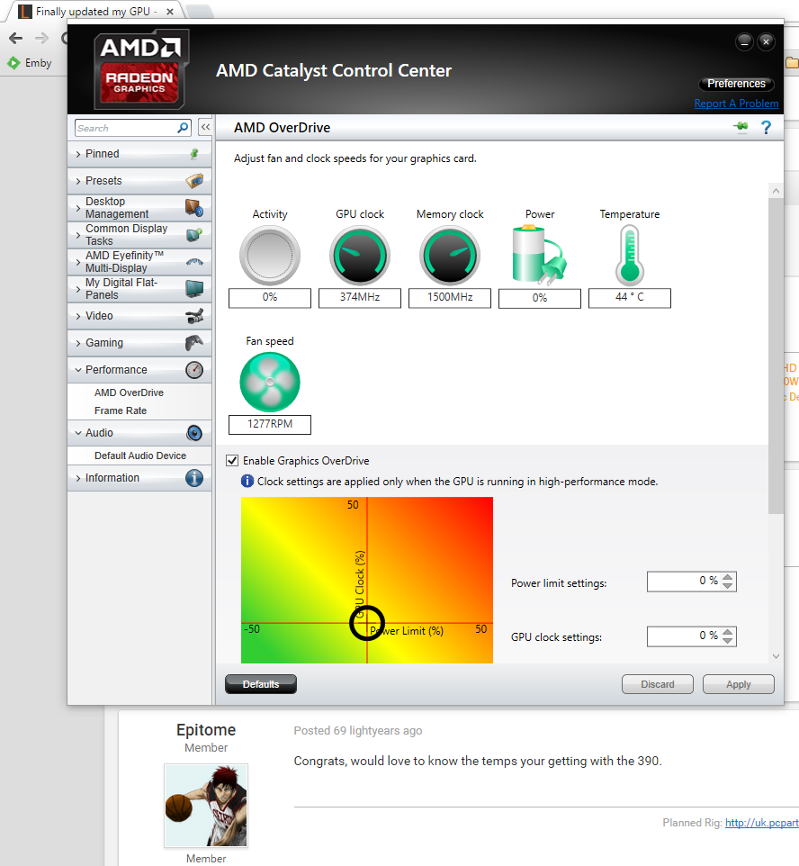Screen dimensions: 799x866
Task: Click the Discard button
Action: (x=657, y=684)
